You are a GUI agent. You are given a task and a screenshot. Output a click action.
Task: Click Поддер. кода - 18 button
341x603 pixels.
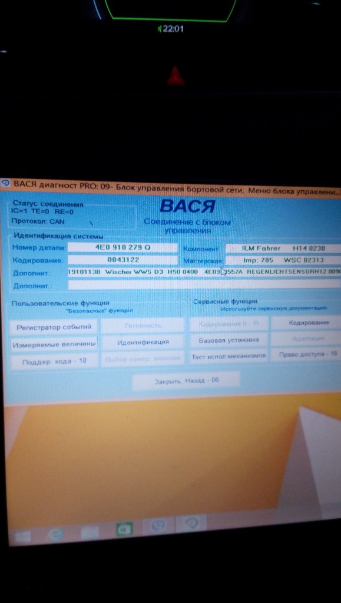tap(54, 362)
